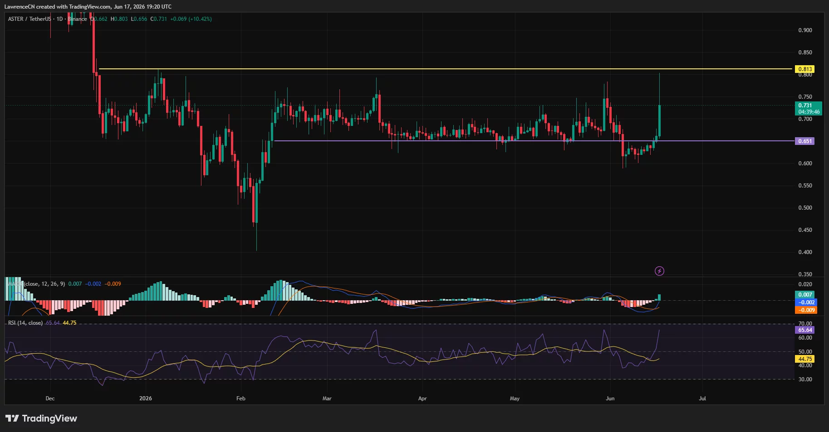Screen dimensions: 829x432
Task: Click the 0.500 price axis tick
Action: pos(805,208)
